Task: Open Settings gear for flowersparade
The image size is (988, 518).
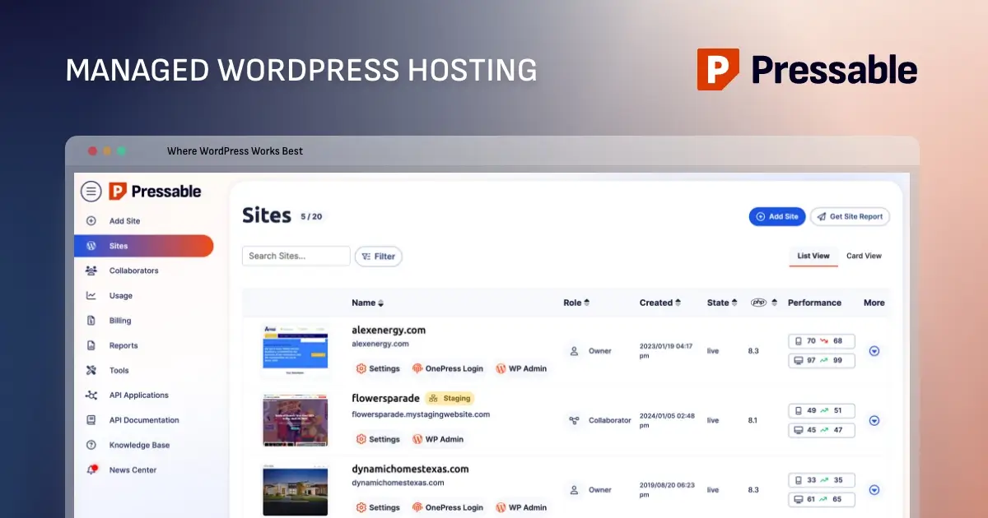Action: pyautogui.click(x=377, y=439)
